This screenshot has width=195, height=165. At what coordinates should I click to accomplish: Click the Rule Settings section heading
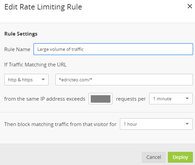coord(21,34)
